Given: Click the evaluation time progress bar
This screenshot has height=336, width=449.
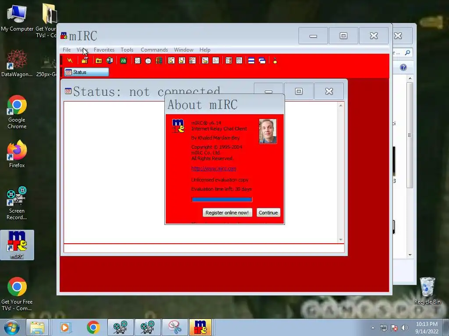Looking at the screenshot, I should point(222,199).
